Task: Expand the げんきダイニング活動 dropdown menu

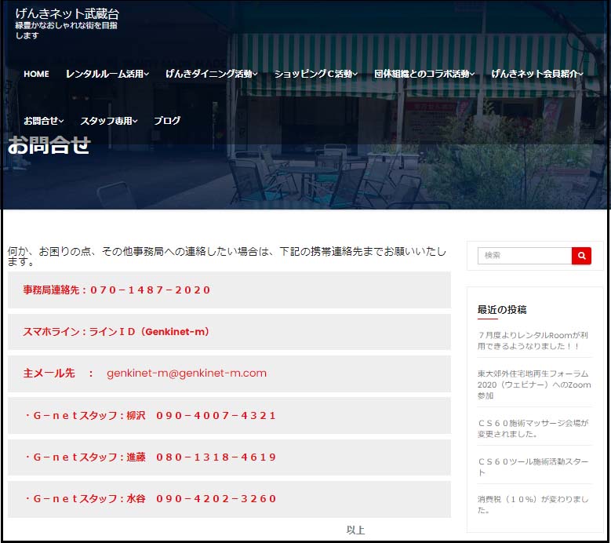Action: tap(212, 74)
